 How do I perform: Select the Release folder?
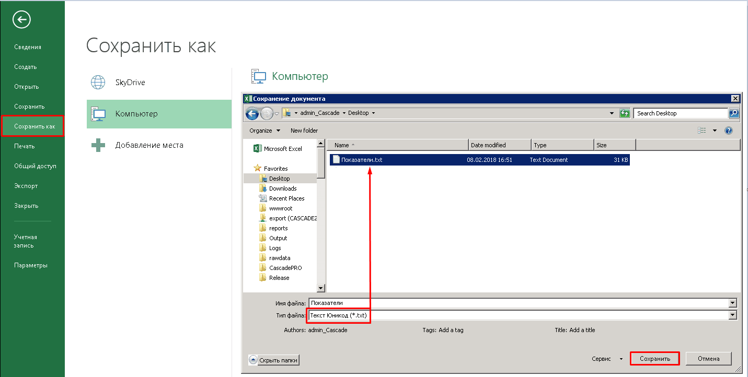(x=274, y=278)
